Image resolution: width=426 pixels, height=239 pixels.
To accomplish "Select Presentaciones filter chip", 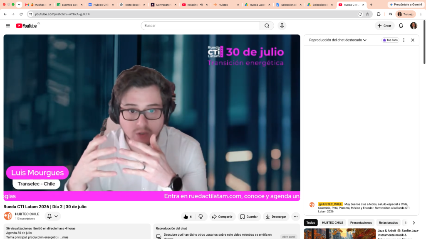I will (361, 223).
